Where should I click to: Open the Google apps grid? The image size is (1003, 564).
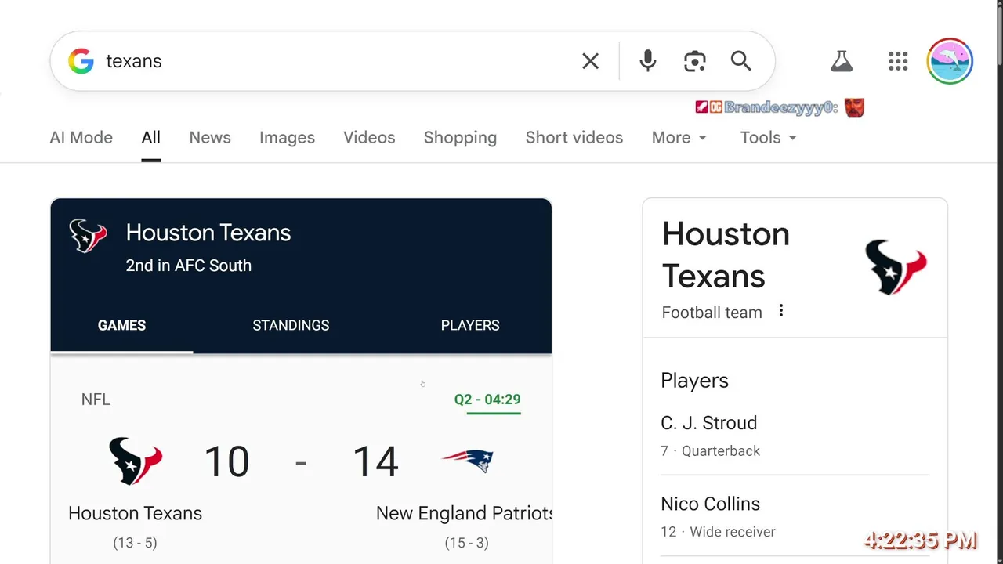point(898,61)
